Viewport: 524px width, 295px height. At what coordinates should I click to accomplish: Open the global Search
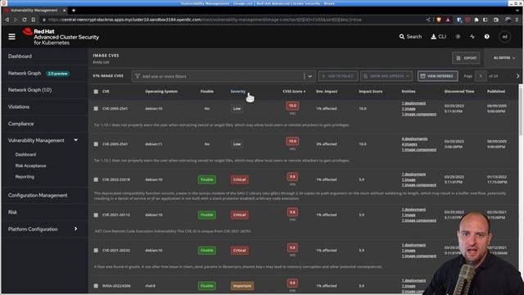click(x=410, y=36)
